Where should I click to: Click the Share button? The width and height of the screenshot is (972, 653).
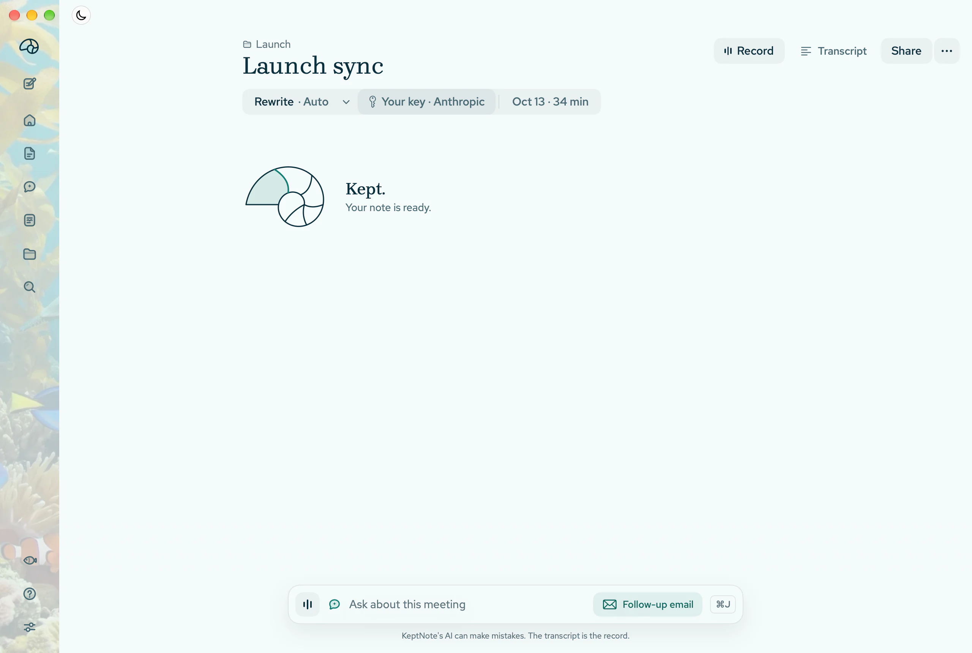pyautogui.click(x=906, y=51)
